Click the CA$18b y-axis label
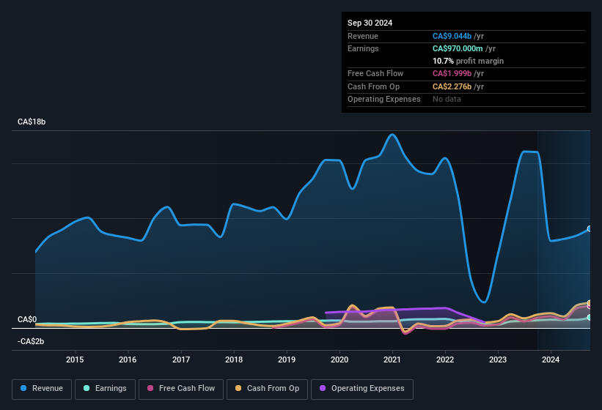Screen dimensions: 602x410 pyautogui.click(x=32, y=122)
